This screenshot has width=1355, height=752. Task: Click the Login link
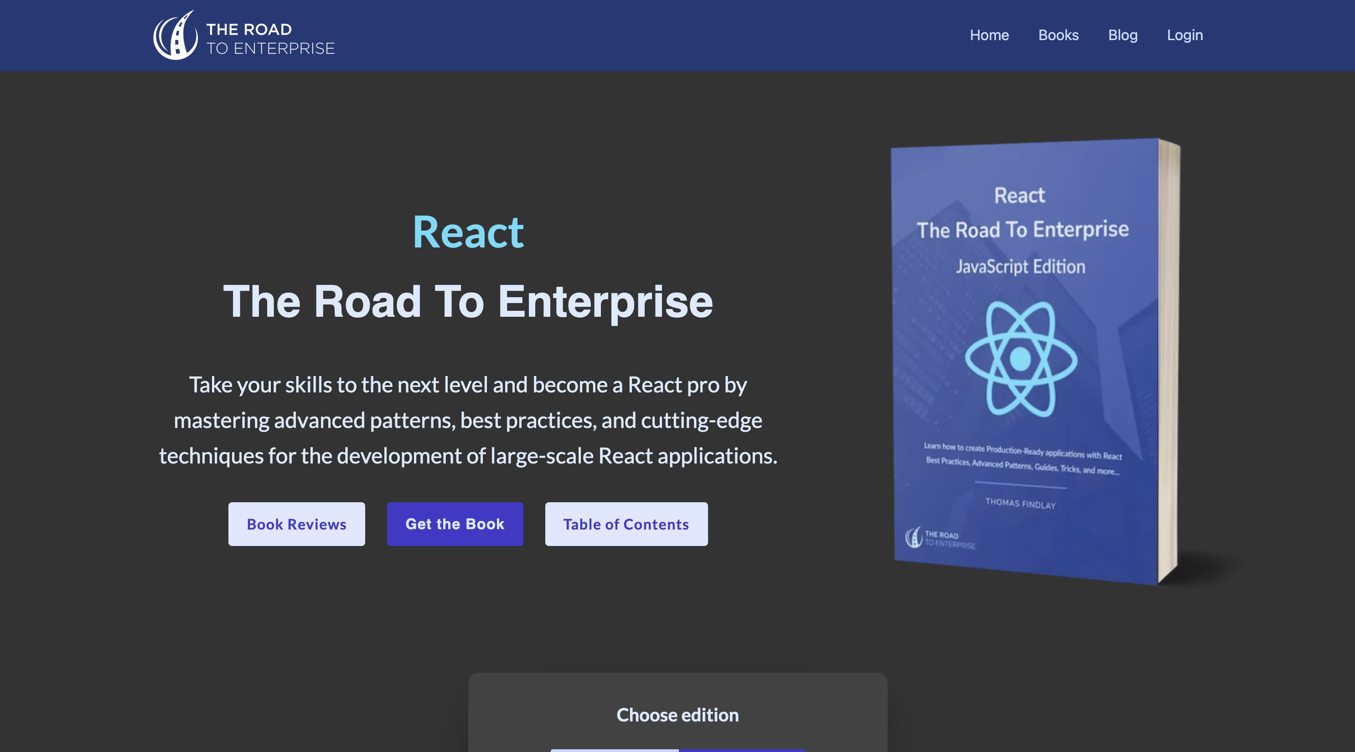coord(1184,35)
